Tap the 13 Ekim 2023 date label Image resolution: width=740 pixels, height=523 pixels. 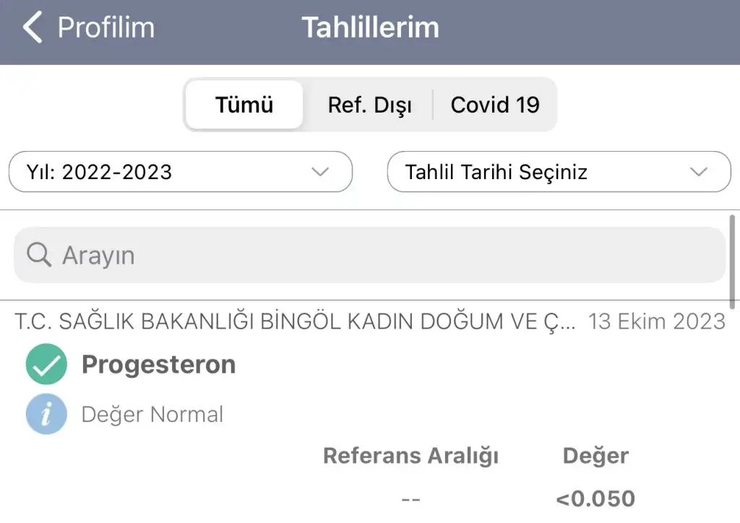point(656,321)
